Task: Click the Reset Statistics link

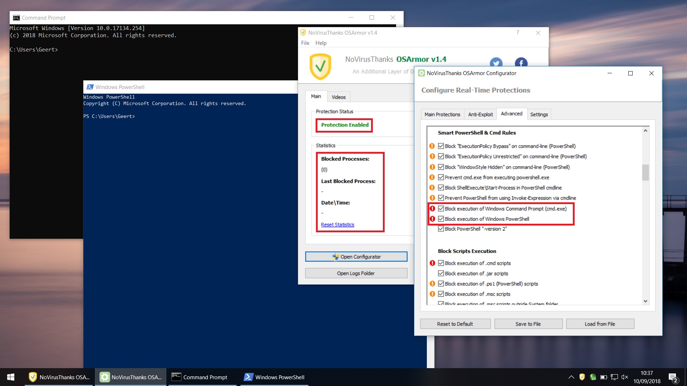Action: (337, 225)
